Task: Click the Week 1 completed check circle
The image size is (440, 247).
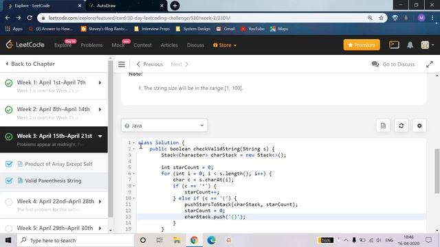Action: coord(9,83)
